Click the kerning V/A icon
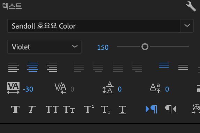This screenshot has height=133, width=200. pos(60,88)
